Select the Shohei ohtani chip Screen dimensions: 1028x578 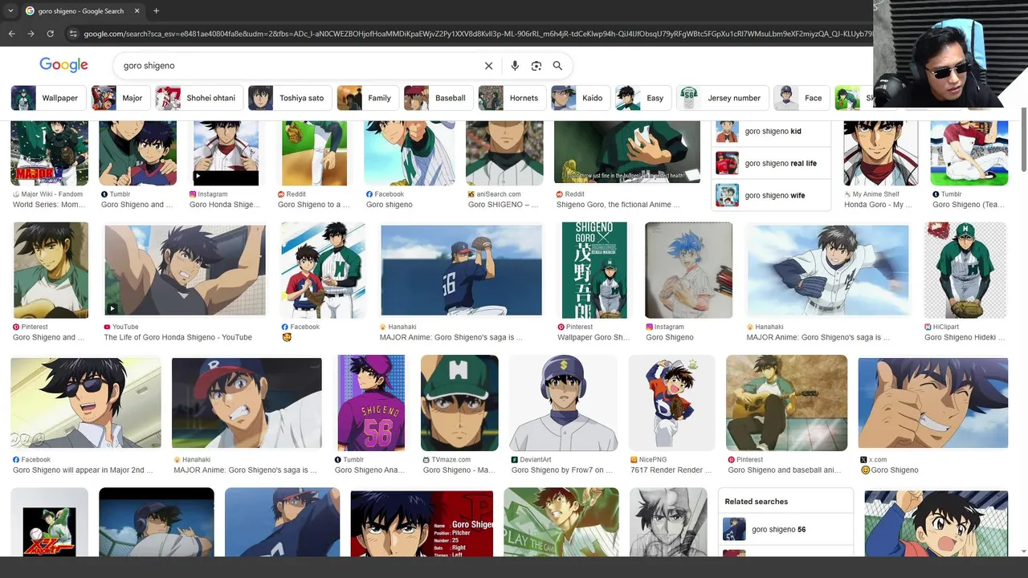198,98
